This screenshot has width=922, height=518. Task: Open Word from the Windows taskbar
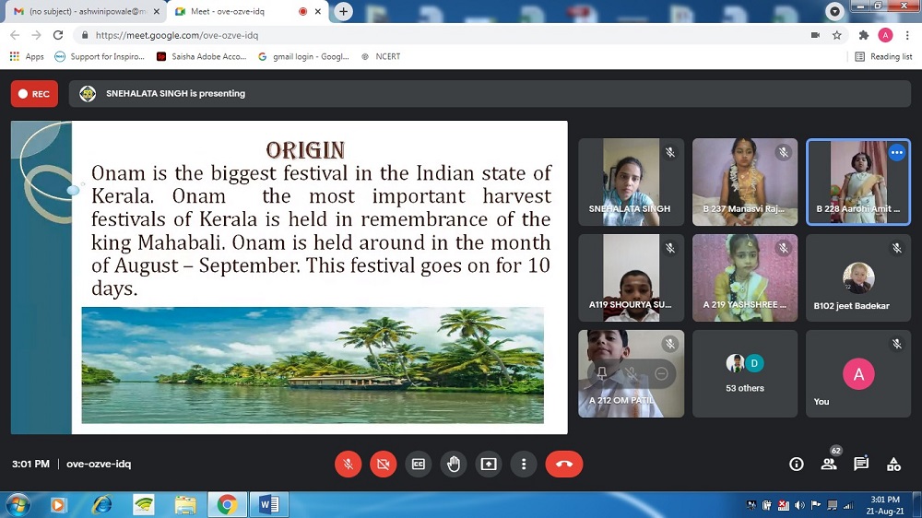(x=269, y=504)
